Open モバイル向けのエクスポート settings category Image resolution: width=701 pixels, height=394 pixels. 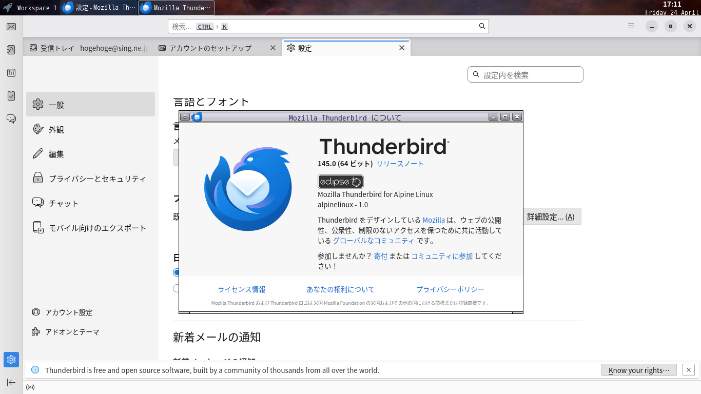click(90, 228)
